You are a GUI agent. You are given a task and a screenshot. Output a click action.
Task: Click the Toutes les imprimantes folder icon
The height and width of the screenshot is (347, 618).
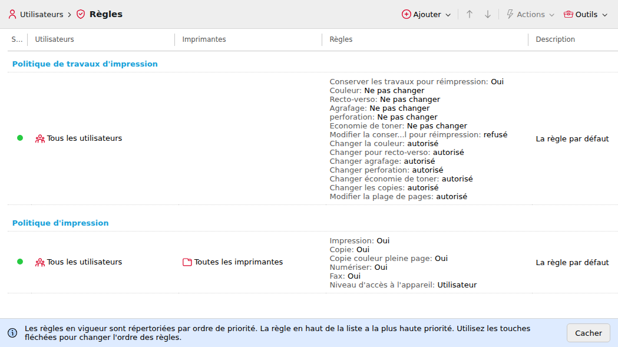187,262
